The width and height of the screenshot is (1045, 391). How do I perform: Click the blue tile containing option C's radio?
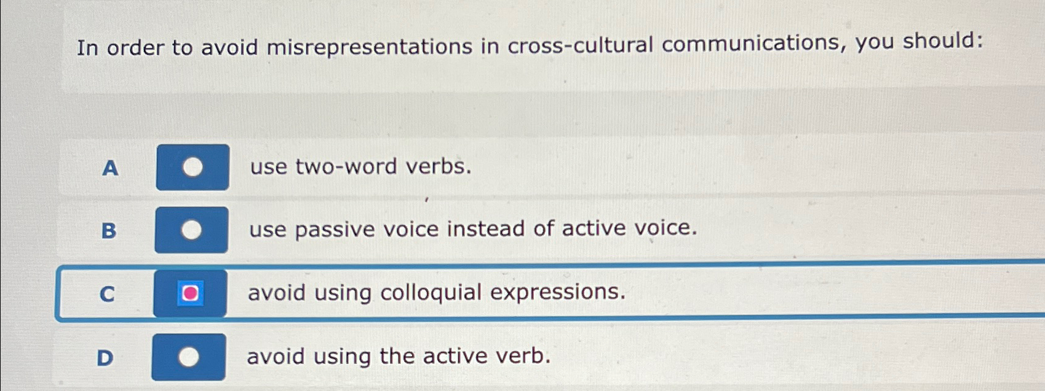(191, 294)
